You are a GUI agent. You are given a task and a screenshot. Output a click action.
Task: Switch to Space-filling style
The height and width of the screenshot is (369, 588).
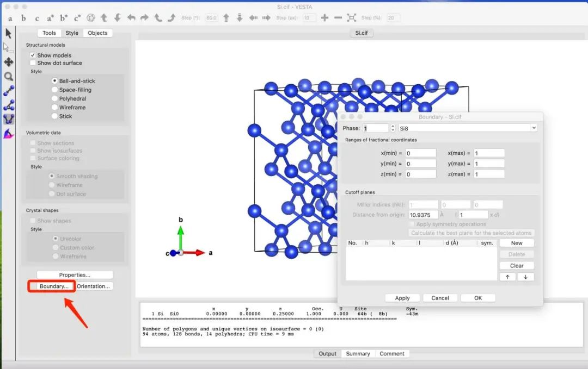pos(55,90)
